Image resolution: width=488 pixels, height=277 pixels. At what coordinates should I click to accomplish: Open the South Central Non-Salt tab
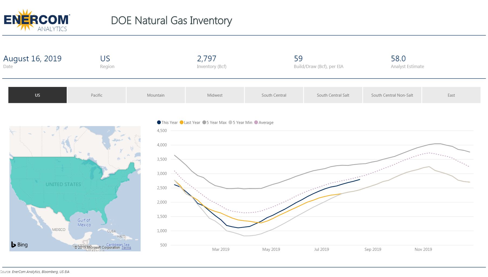(392, 95)
